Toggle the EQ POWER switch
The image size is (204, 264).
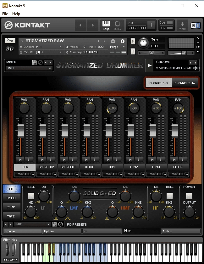tap(189, 196)
